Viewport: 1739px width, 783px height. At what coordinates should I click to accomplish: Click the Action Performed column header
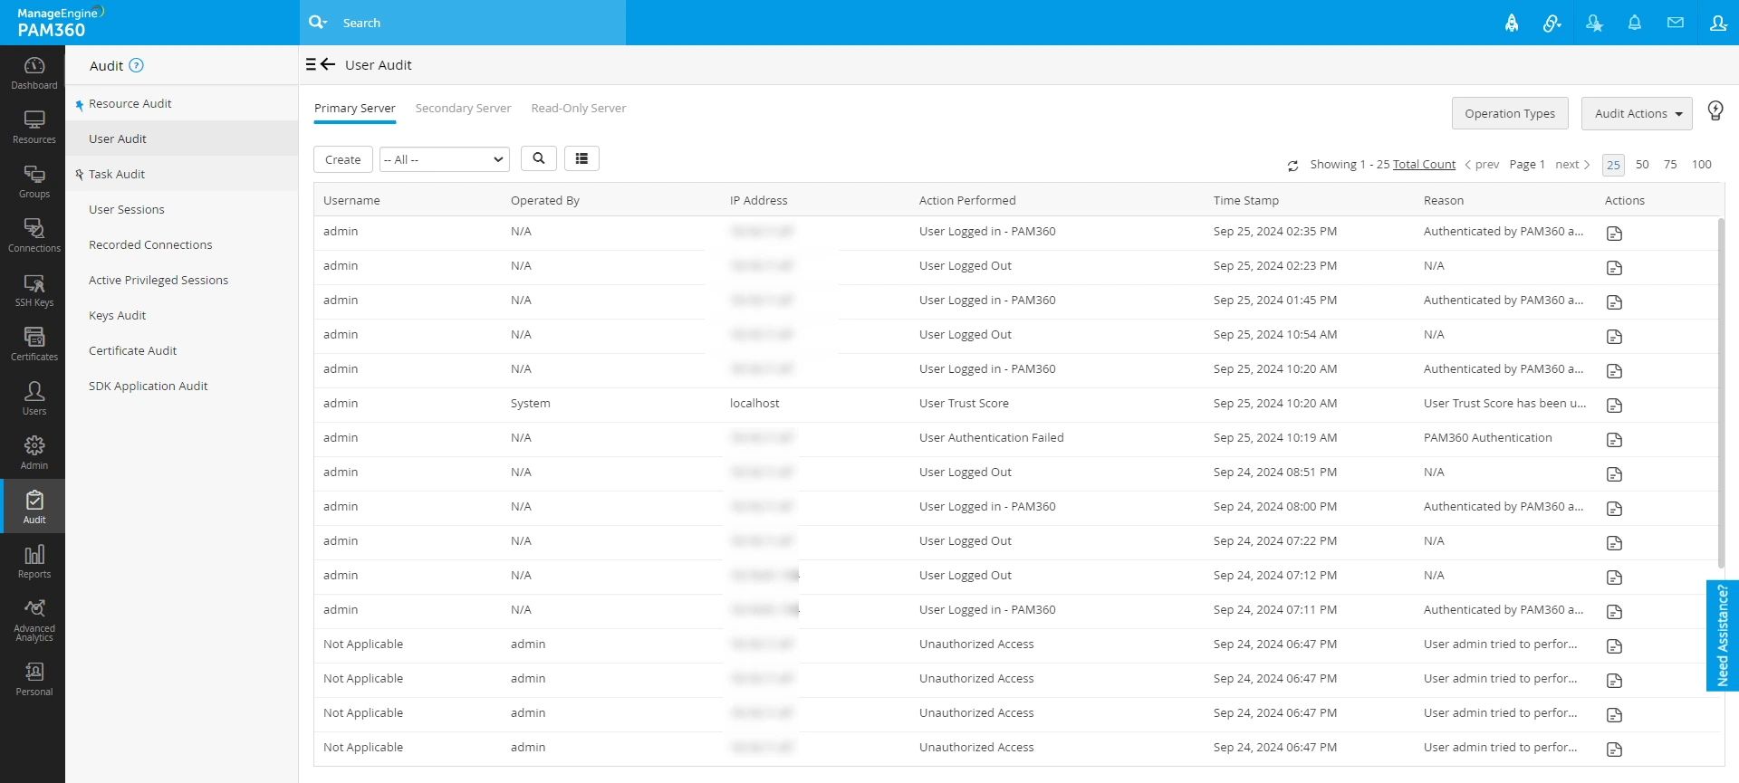pos(967,200)
